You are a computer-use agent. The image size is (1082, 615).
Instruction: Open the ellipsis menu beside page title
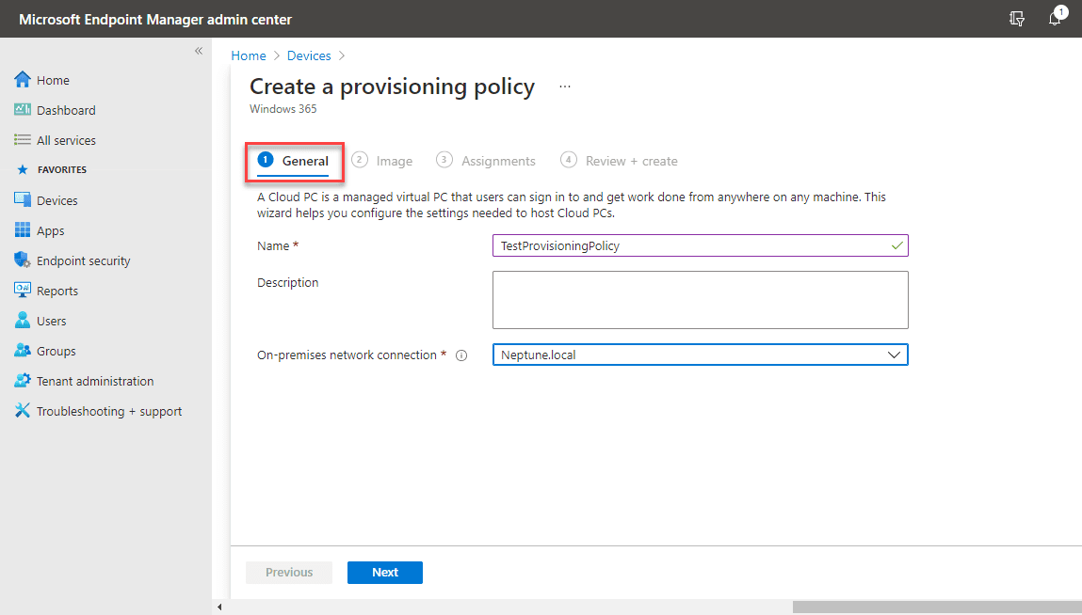click(x=565, y=87)
